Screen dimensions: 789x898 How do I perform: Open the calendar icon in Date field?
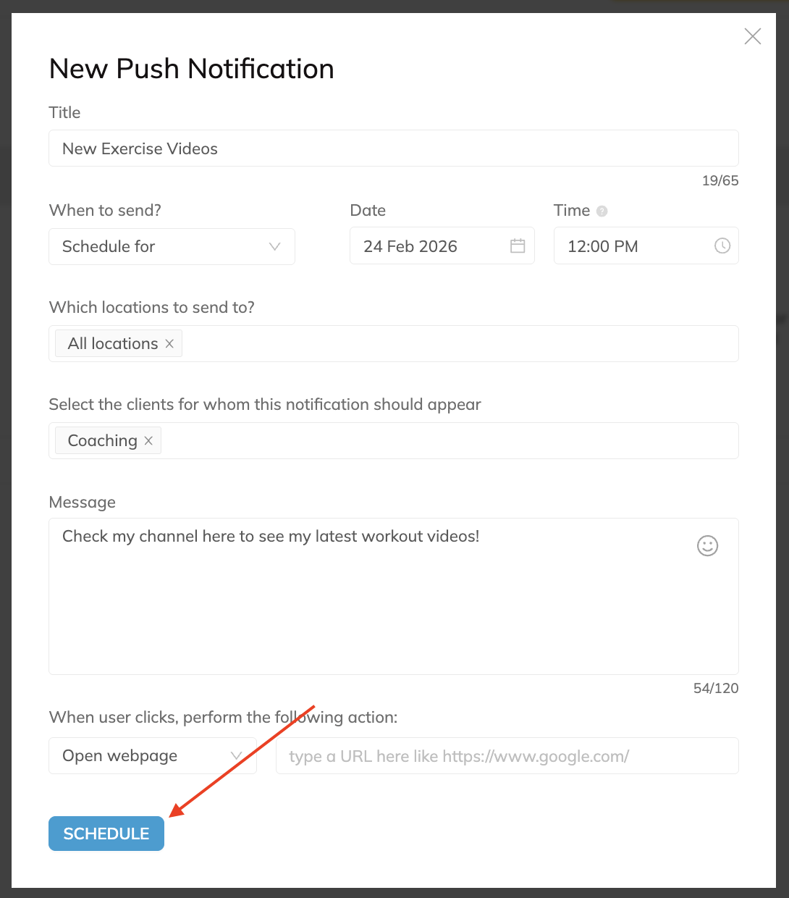point(518,246)
